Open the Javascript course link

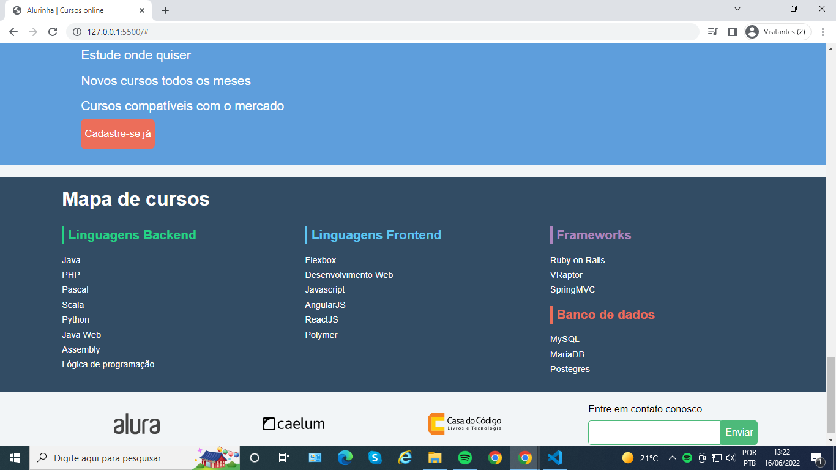325,289
